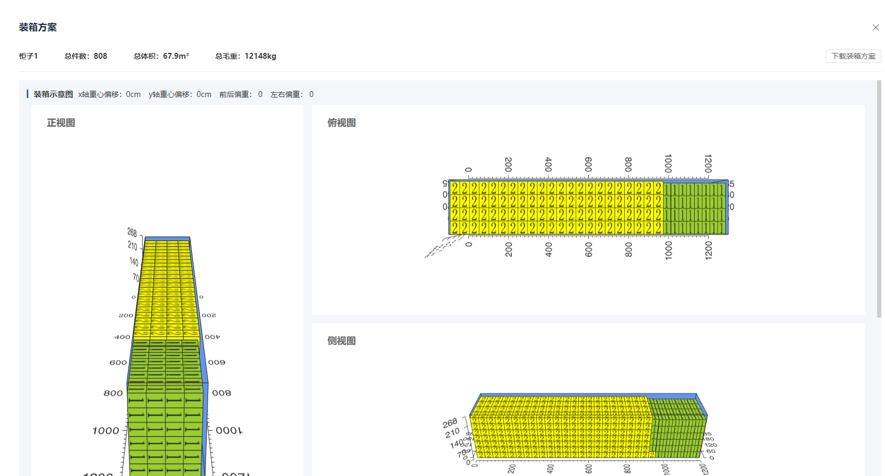Open the 正视图 front view diagram
Viewport: 885px width, 476px height.
click(61, 123)
